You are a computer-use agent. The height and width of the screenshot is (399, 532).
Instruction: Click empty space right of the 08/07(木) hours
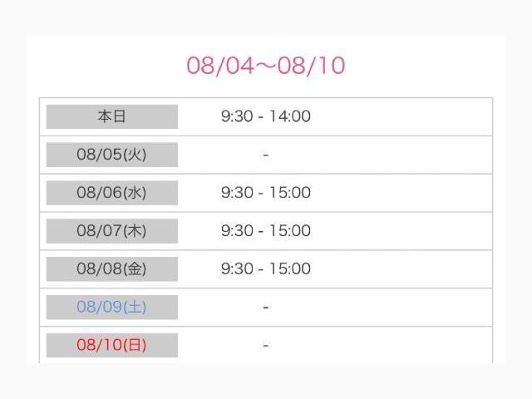click(401, 231)
